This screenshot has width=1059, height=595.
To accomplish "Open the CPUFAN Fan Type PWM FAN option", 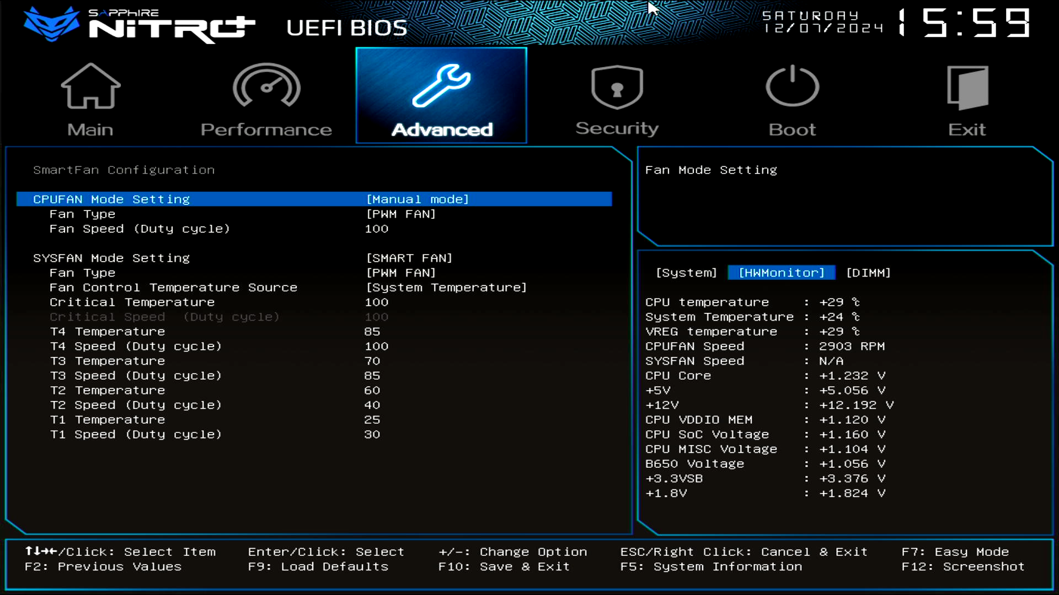I will tap(401, 214).
